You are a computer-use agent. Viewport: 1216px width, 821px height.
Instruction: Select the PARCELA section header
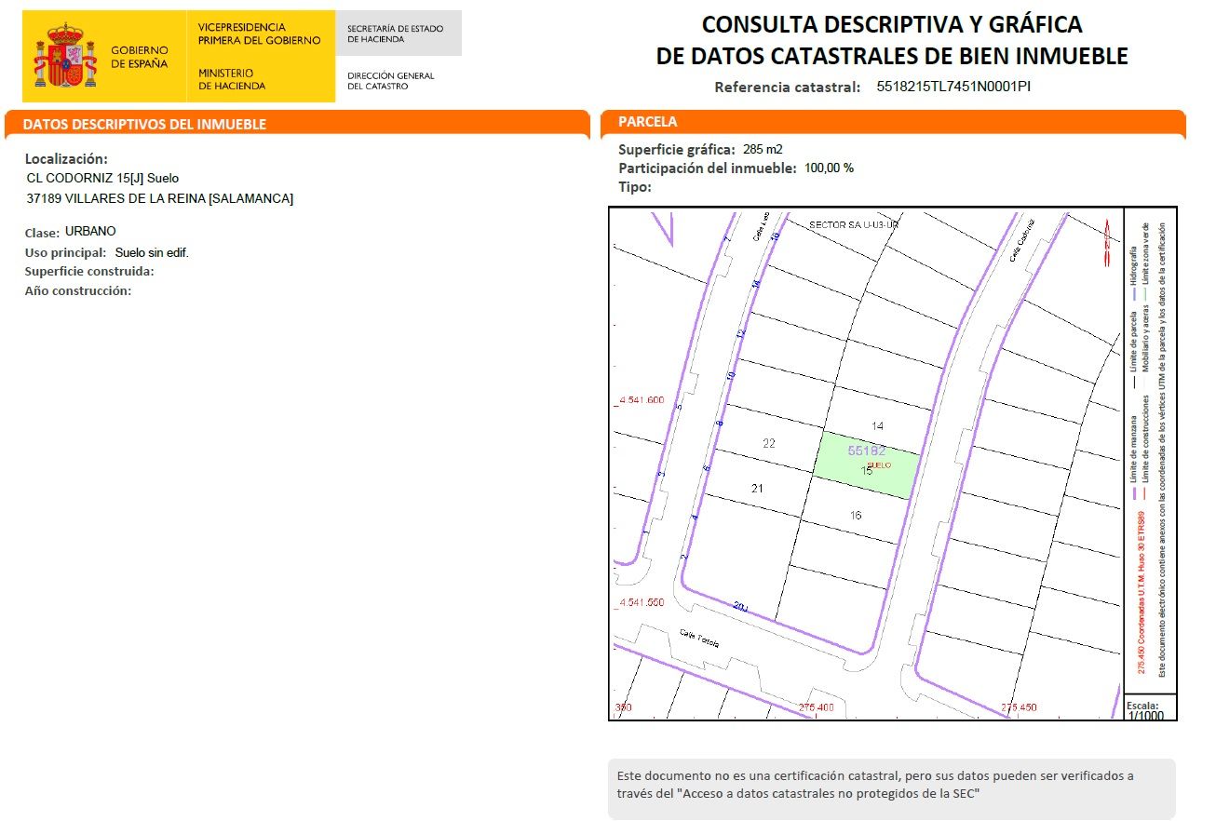tap(650, 122)
